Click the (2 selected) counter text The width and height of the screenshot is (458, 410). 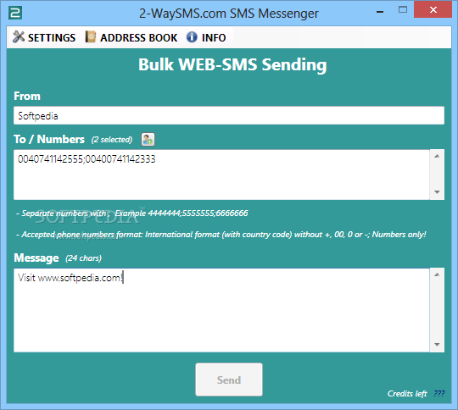point(112,140)
